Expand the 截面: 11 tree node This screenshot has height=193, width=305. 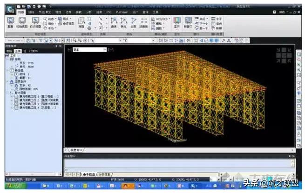pyautogui.click(x=12, y=78)
